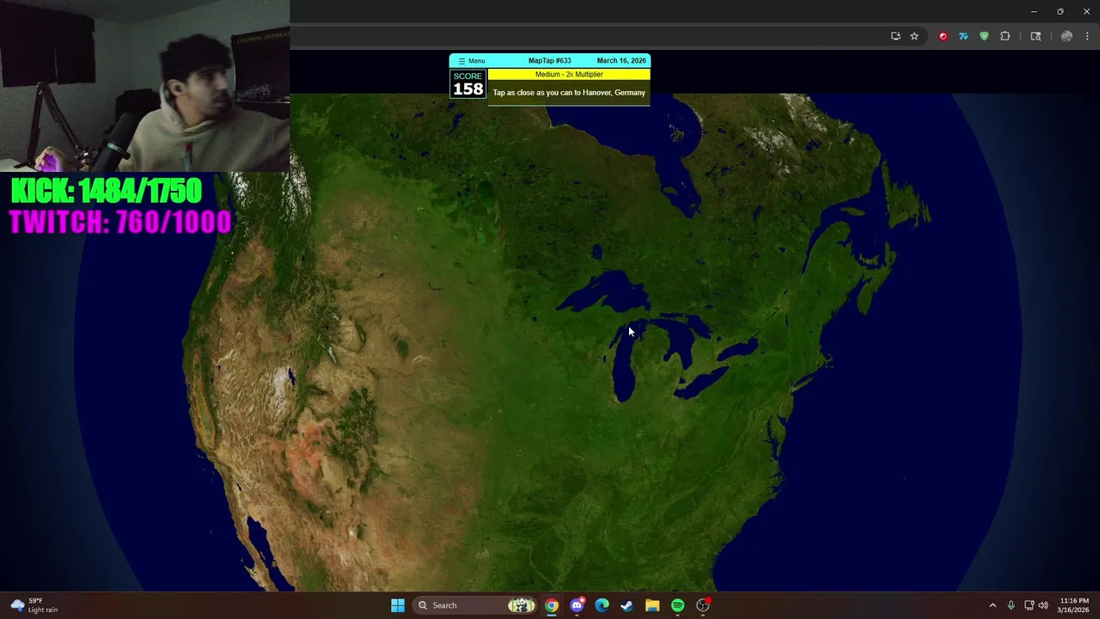Click the "Medium - 2x Multiplier" yellow banner
Screen dimensions: 1100x619
569,75
